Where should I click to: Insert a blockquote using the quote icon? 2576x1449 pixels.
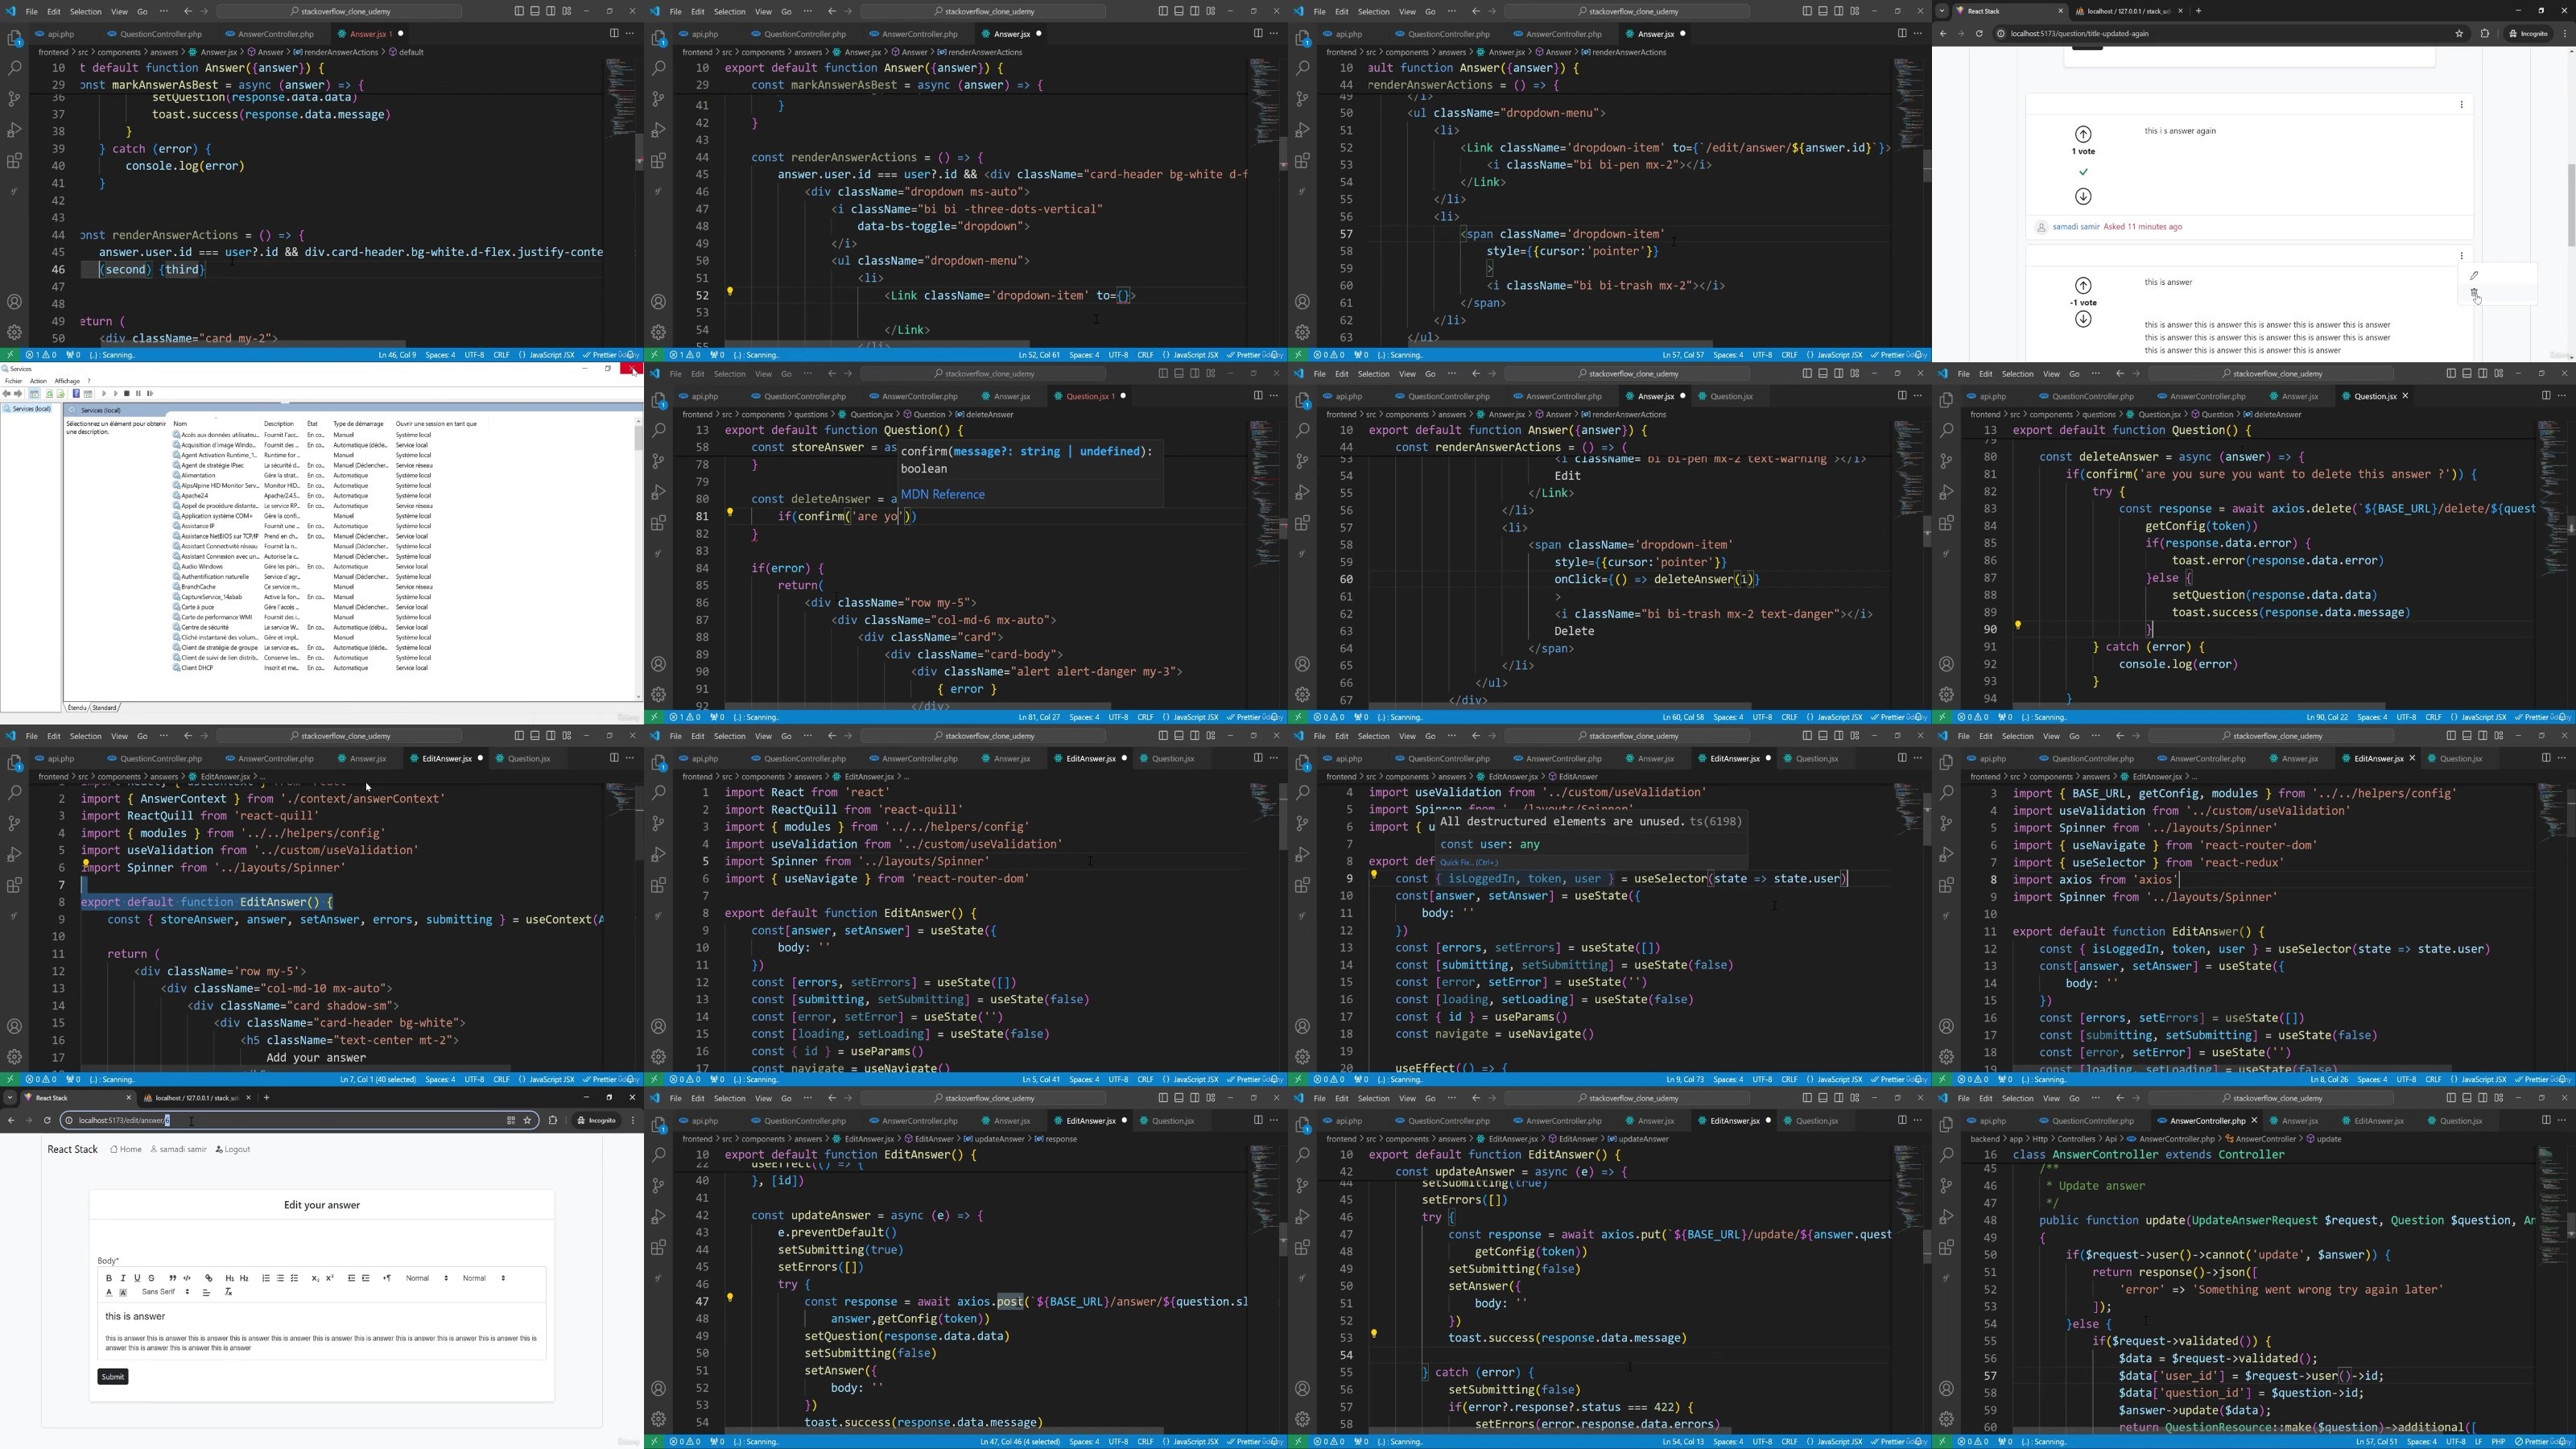173,1278
